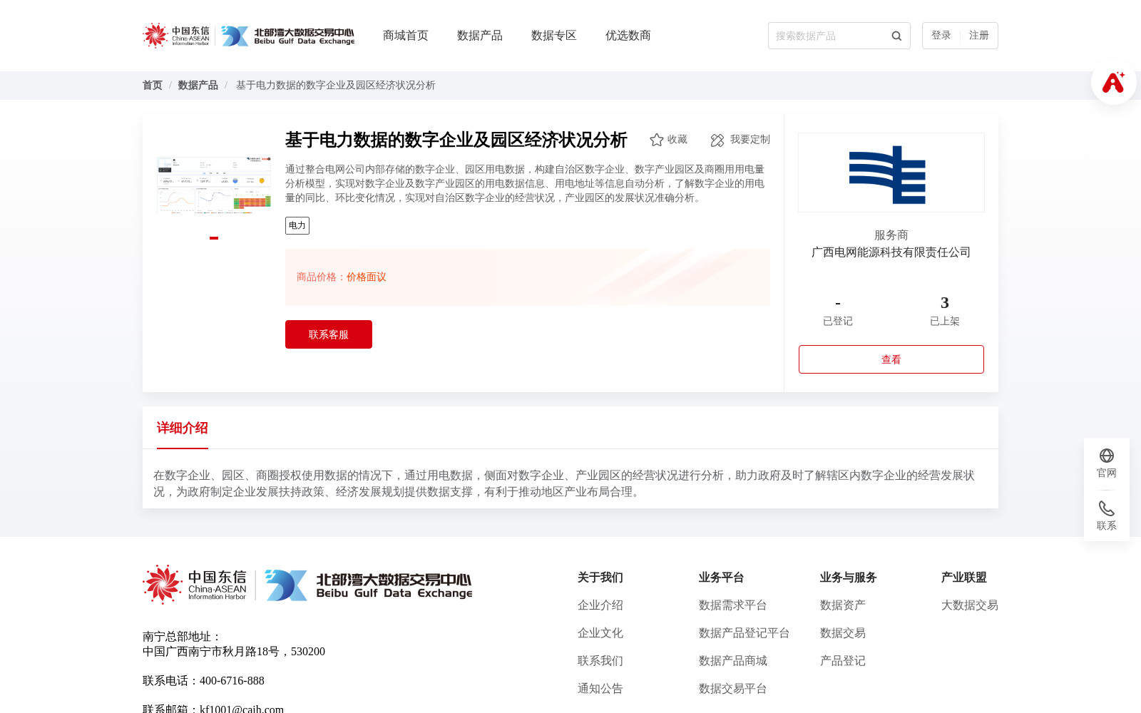Click the product preview thumbnail image
The width and height of the screenshot is (1141, 713).
(214, 185)
